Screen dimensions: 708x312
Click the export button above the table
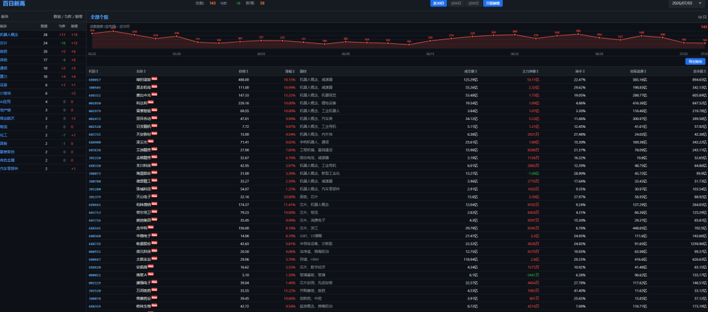[x=695, y=62]
